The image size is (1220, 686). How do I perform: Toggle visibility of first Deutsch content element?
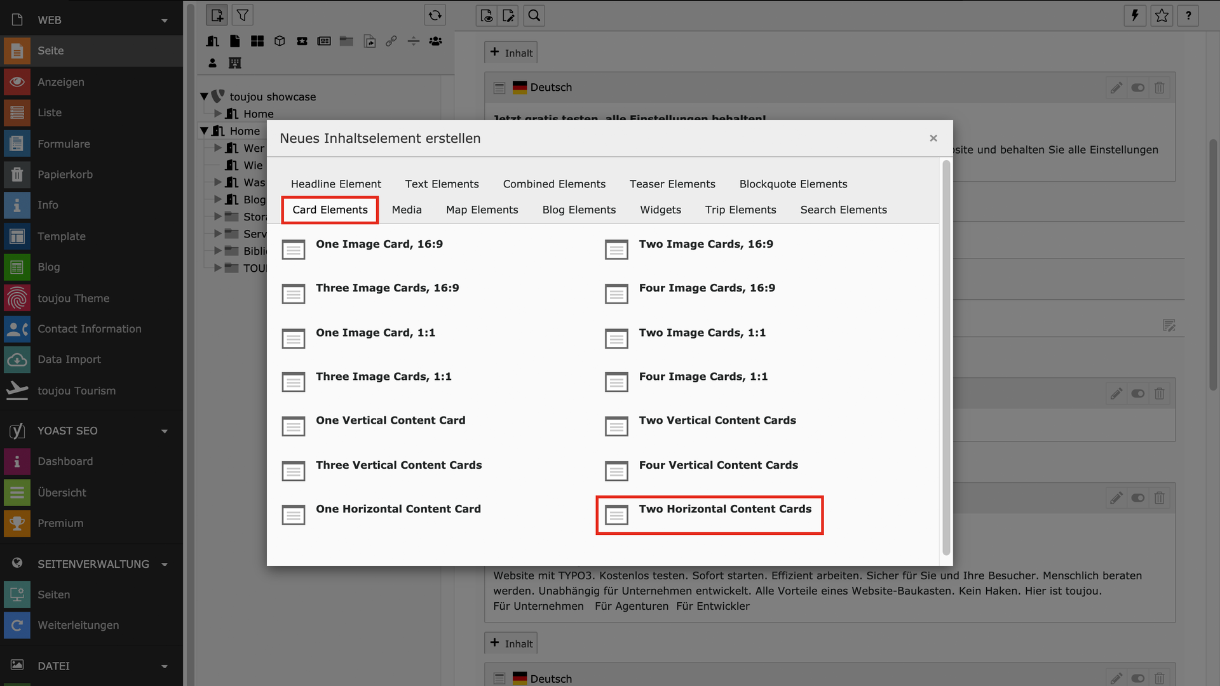[x=1138, y=88]
